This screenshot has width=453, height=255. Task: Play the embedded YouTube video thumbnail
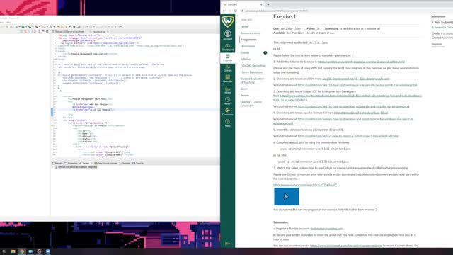[286, 197]
